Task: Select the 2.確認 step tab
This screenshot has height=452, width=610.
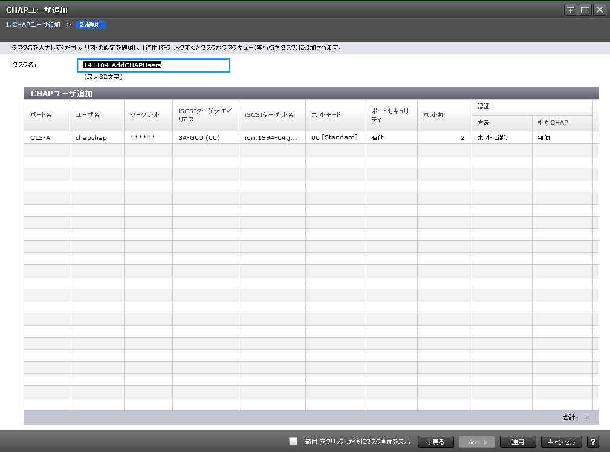Action: [x=91, y=25]
